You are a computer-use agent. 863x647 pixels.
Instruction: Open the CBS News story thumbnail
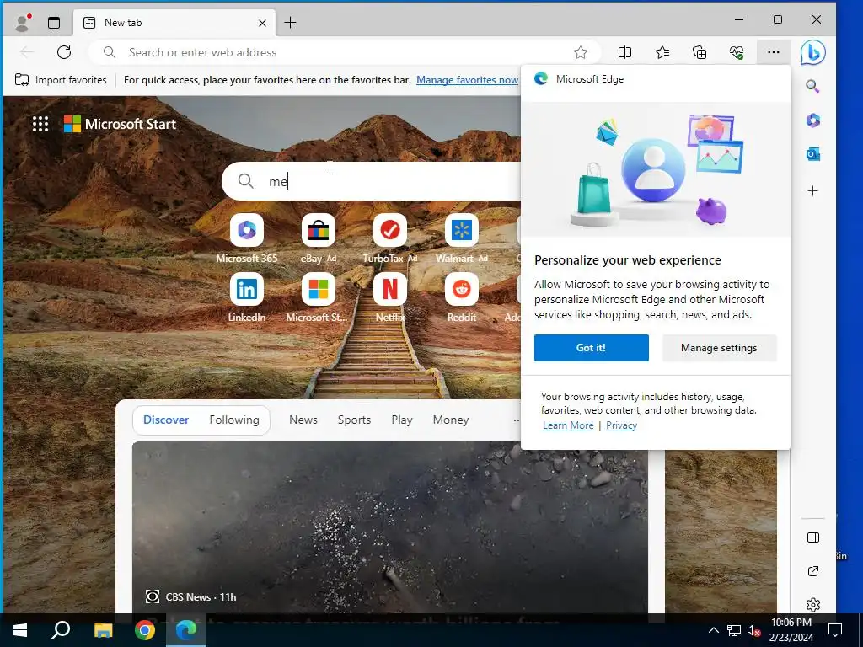click(389, 527)
